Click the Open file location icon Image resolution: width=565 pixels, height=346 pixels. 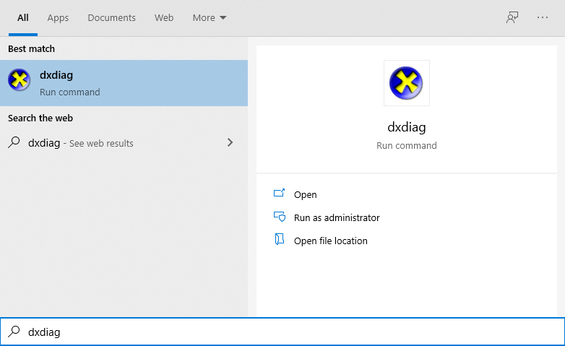click(x=280, y=240)
